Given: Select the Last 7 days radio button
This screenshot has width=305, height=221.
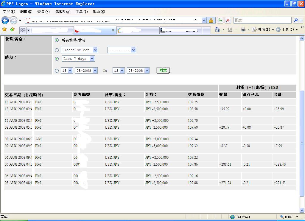Looking at the screenshot, I should [x=57, y=59].
